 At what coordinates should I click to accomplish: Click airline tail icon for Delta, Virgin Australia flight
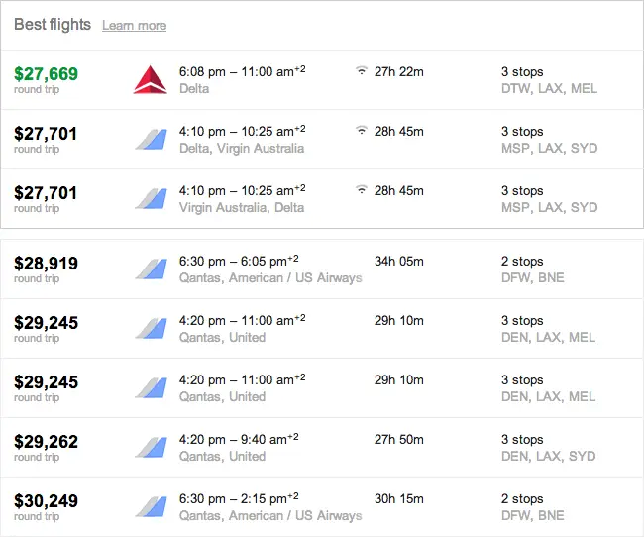point(152,140)
